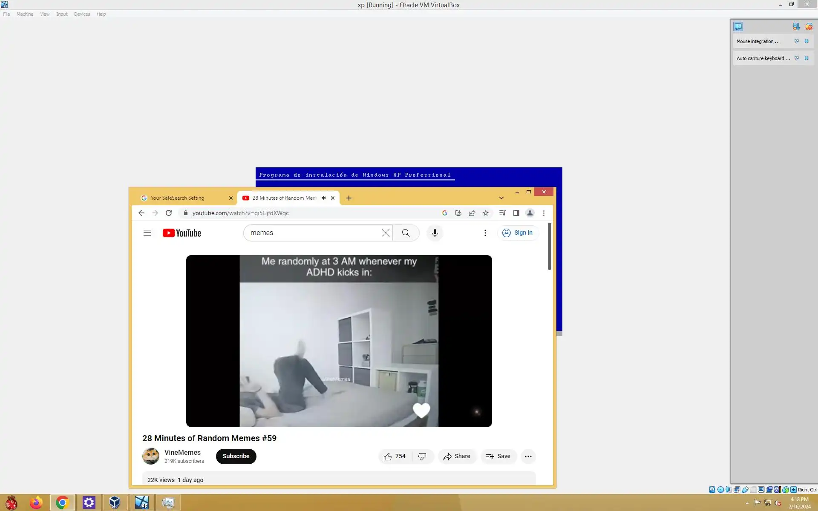
Task: Open the Devices menu in VirtualBox
Action: pyautogui.click(x=82, y=14)
